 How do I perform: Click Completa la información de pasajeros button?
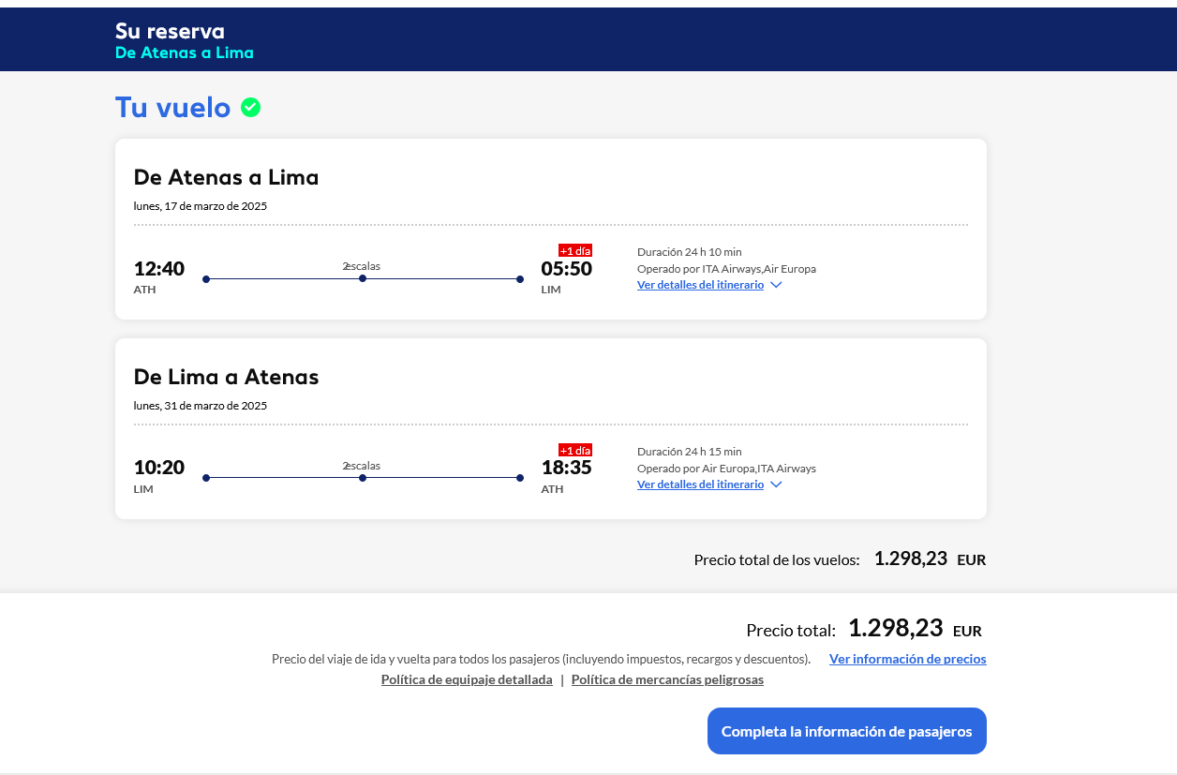tap(847, 731)
